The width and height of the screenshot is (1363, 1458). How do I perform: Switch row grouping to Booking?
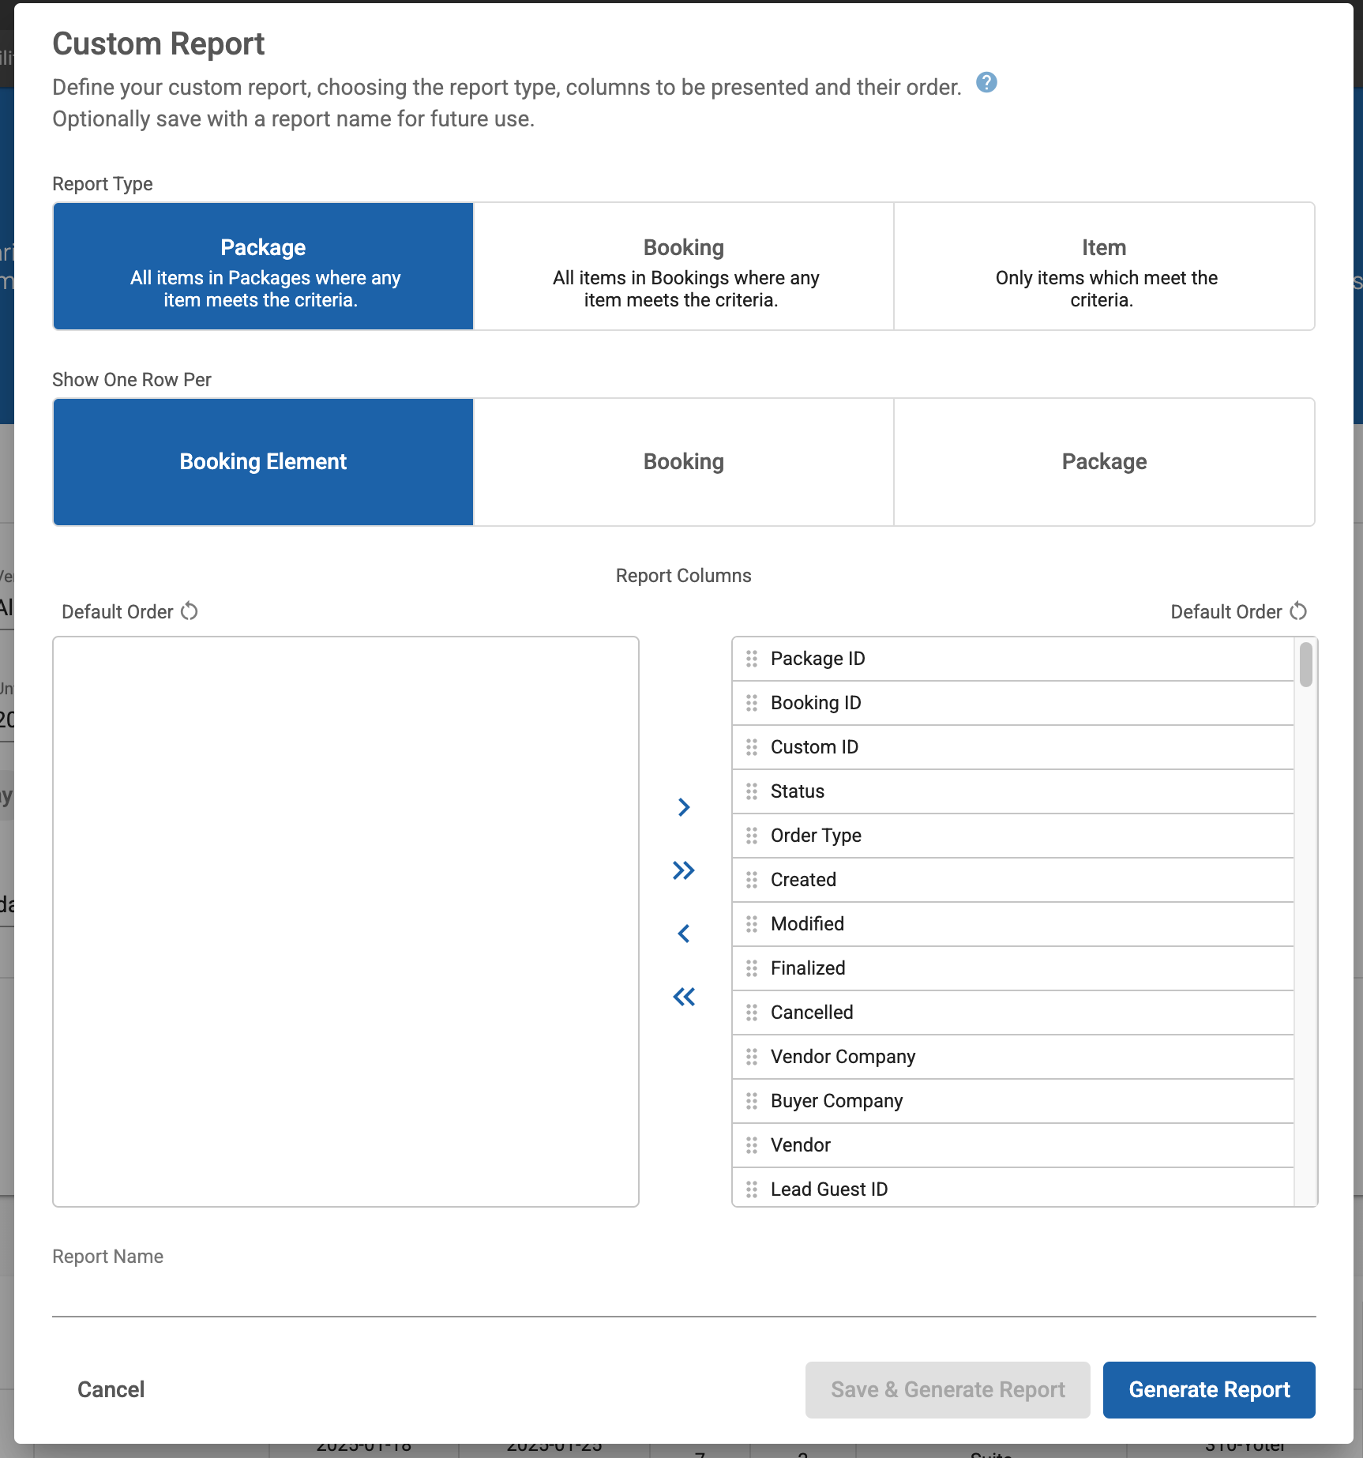(683, 462)
